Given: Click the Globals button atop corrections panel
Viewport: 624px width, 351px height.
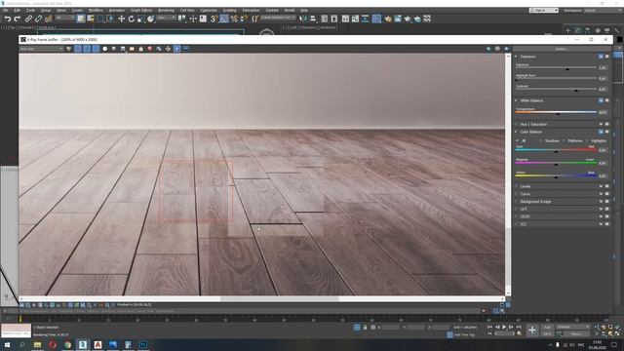Looking at the screenshot, I should tap(562, 49).
